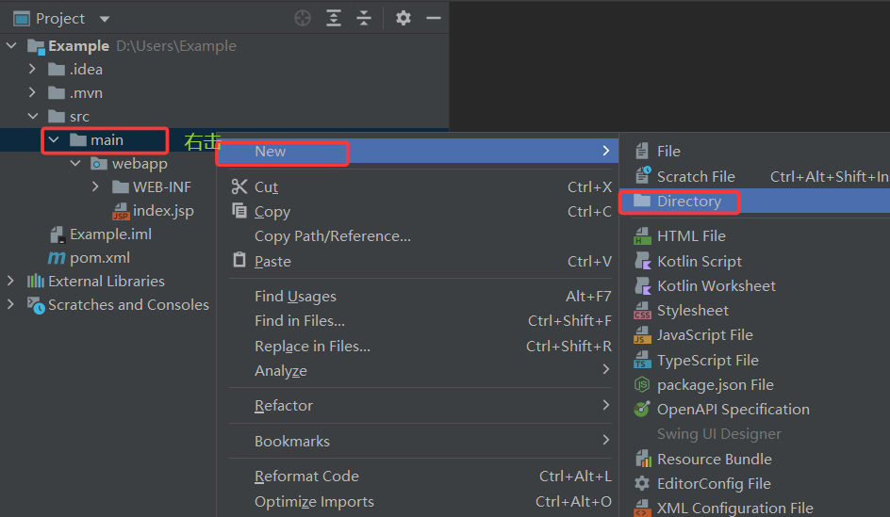Collapse the src folder

(x=33, y=116)
